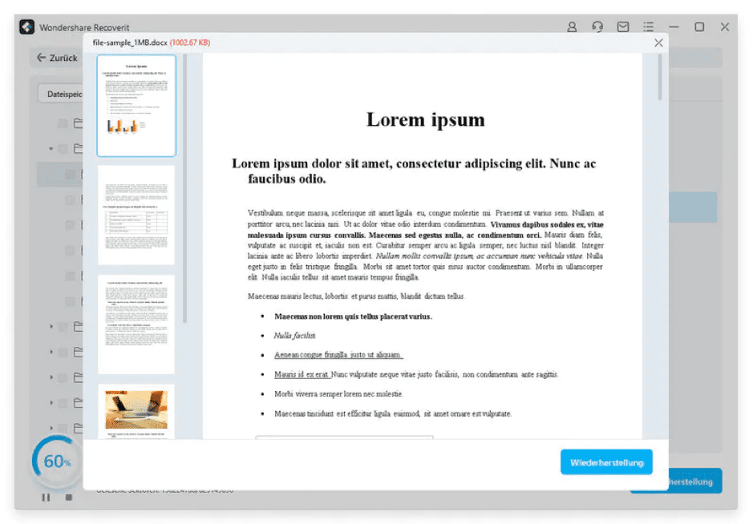
Task: Click the underlined "Mauris id ex erat" text
Action: pos(302,374)
